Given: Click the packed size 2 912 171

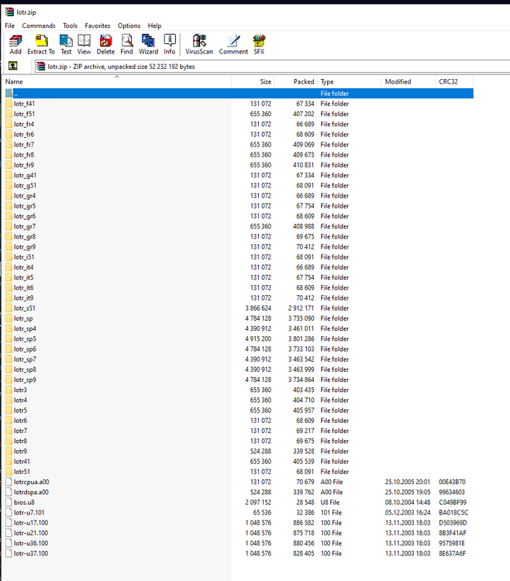Looking at the screenshot, I should point(301,308).
